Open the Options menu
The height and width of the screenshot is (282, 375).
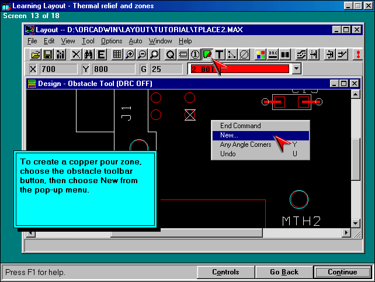(112, 41)
